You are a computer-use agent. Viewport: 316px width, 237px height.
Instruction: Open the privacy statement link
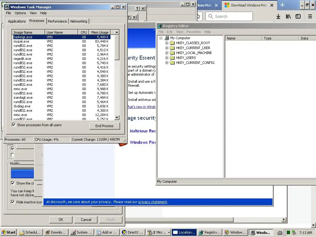pyautogui.click(x=153, y=202)
